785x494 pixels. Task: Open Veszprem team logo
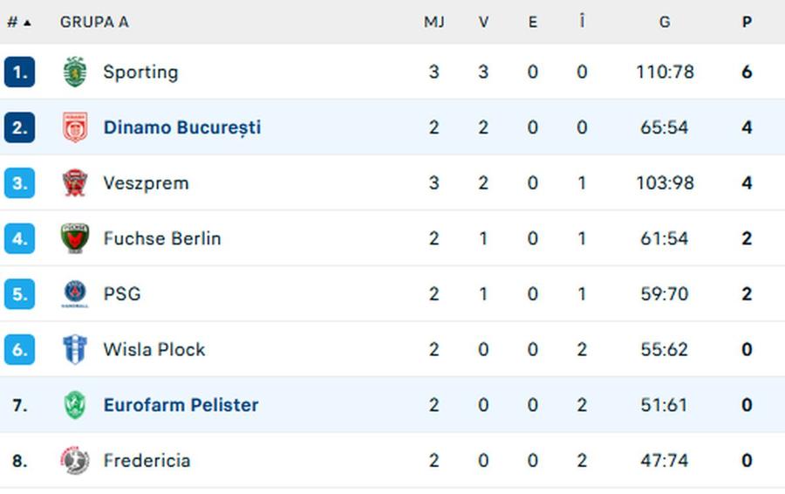pyautogui.click(x=75, y=183)
